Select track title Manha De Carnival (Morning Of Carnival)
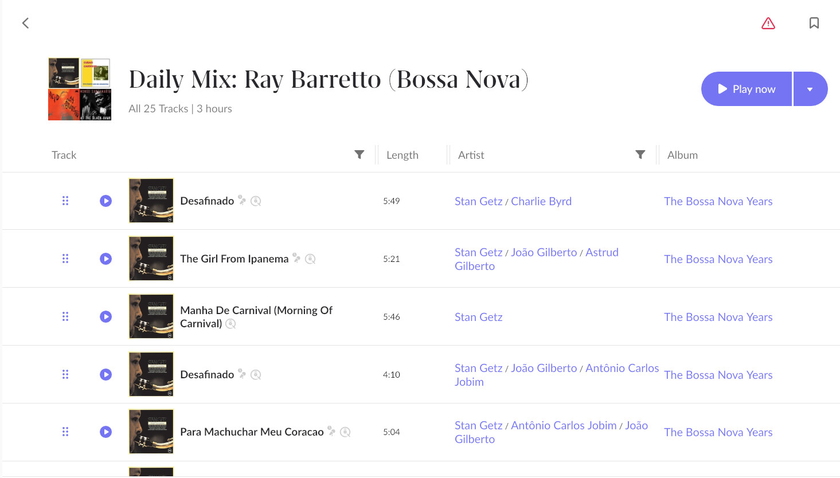 (x=256, y=317)
